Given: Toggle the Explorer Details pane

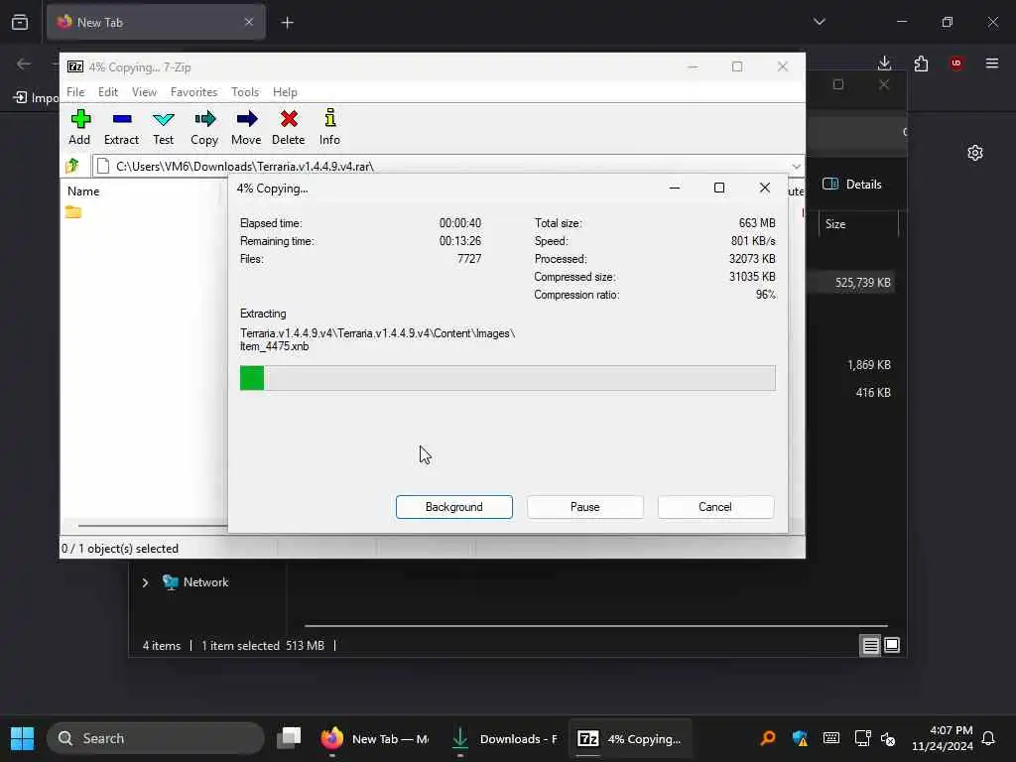Looking at the screenshot, I should point(852,184).
